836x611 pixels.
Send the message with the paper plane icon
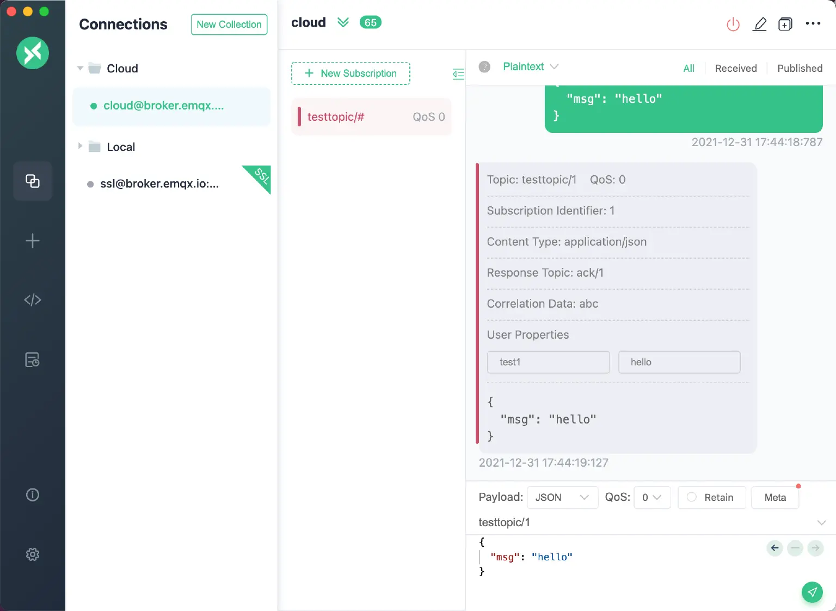click(812, 592)
